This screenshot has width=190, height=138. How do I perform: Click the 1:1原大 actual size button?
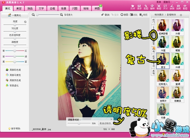pos(68,15)
